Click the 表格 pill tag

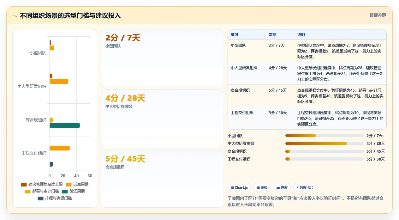(262, 187)
